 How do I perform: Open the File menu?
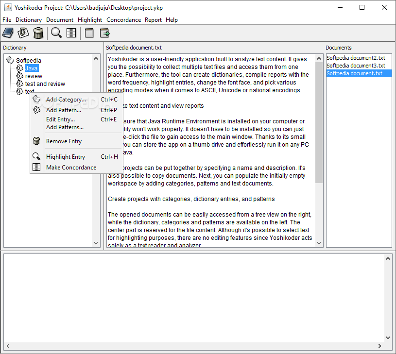point(7,20)
